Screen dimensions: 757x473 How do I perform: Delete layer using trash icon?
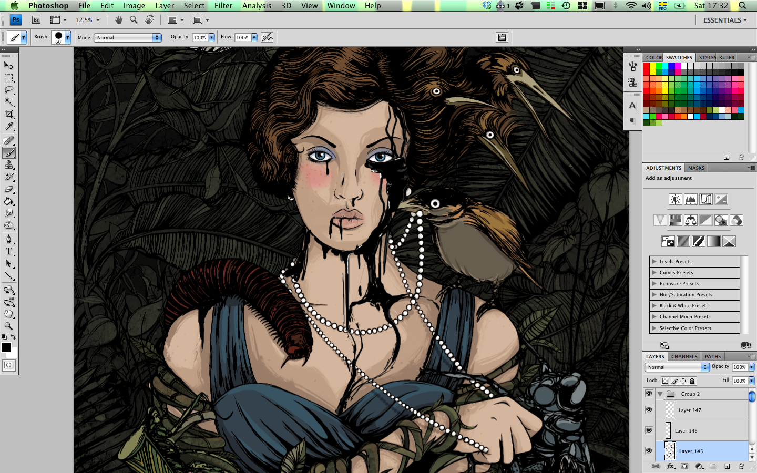coord(741,466)
